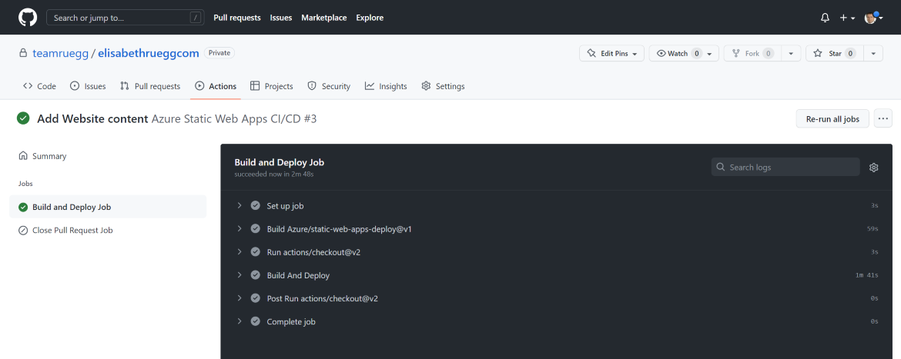901x359 pixels.
Task: Click the Complete job success checkmark
Action: [256, 321]
